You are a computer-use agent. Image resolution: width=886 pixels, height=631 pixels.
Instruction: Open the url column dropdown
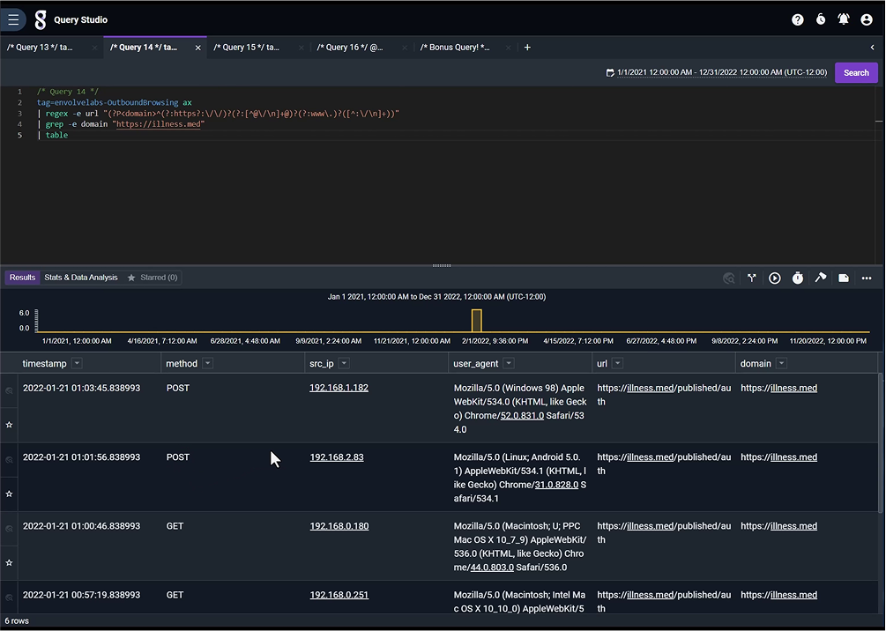point(617,363)
